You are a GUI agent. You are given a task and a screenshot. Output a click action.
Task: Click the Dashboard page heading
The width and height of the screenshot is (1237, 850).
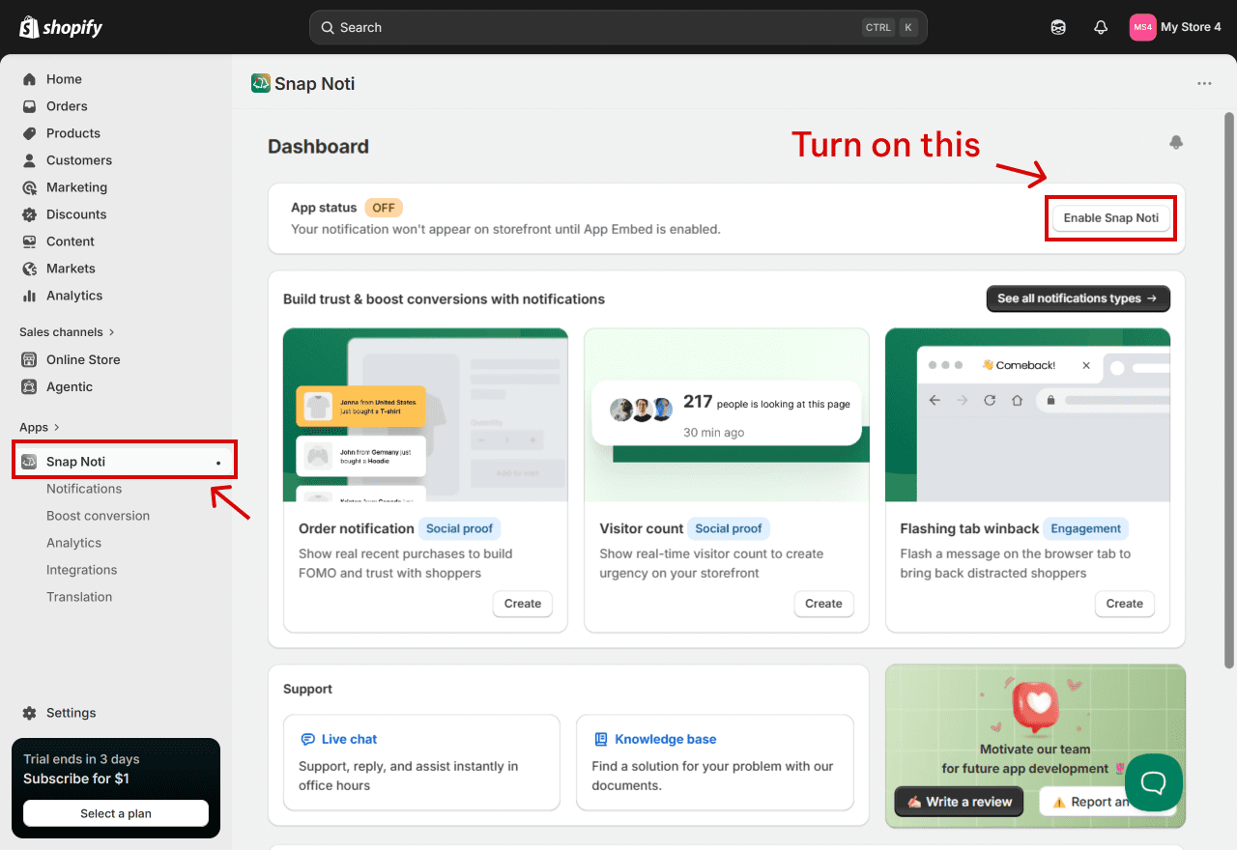coord(318,147)
